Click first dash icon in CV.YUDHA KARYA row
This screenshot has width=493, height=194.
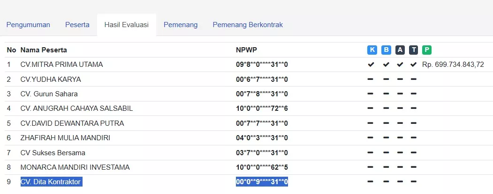click(x=371, y=79)
